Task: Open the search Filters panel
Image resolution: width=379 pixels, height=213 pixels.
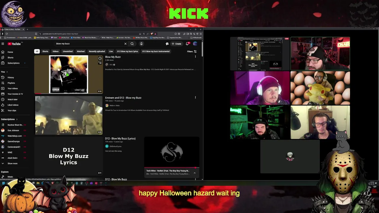Action: click(192, 51)
